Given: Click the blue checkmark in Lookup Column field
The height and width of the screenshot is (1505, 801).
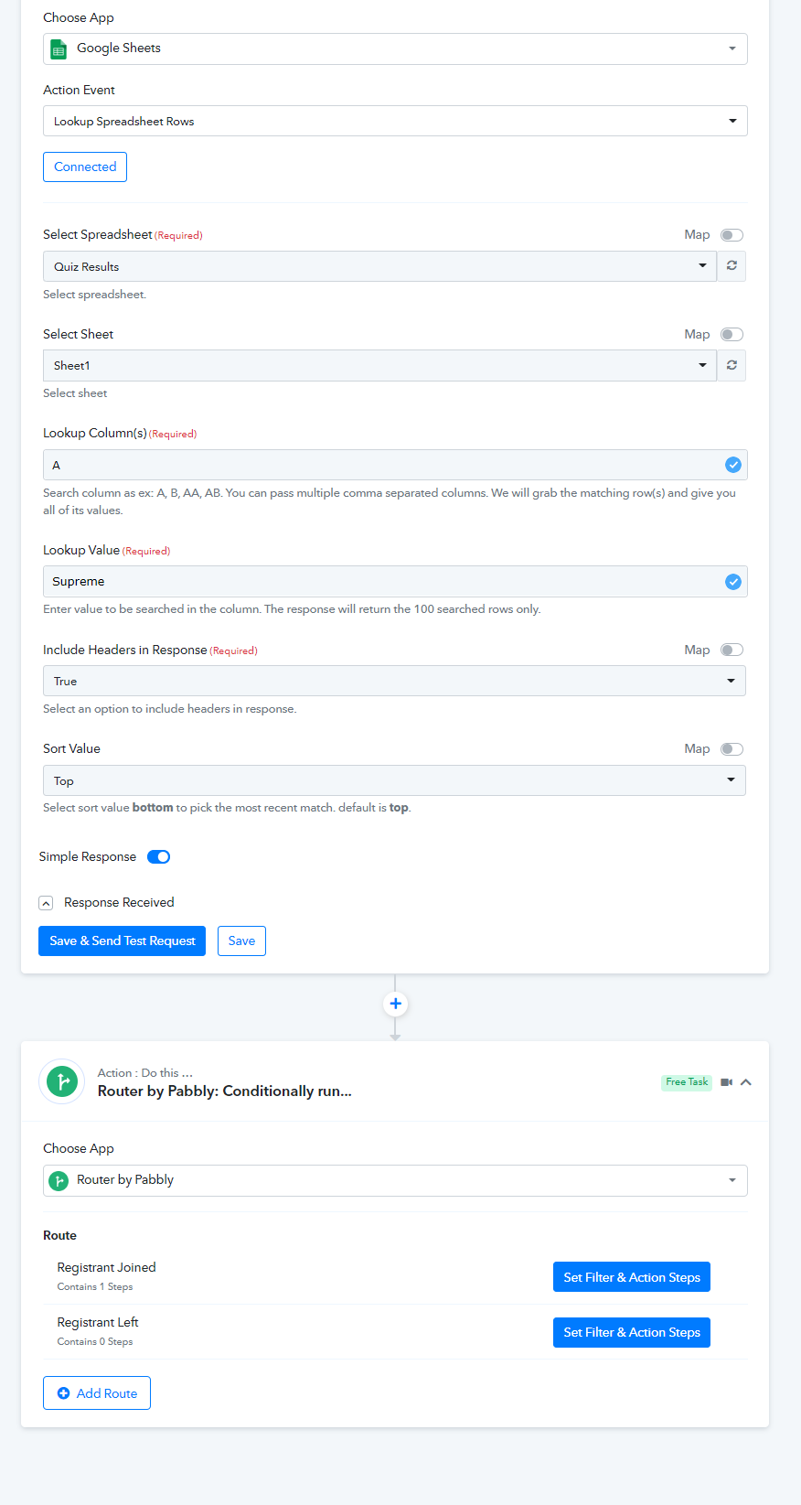Looking at the screenshot, I should (733, 465).
